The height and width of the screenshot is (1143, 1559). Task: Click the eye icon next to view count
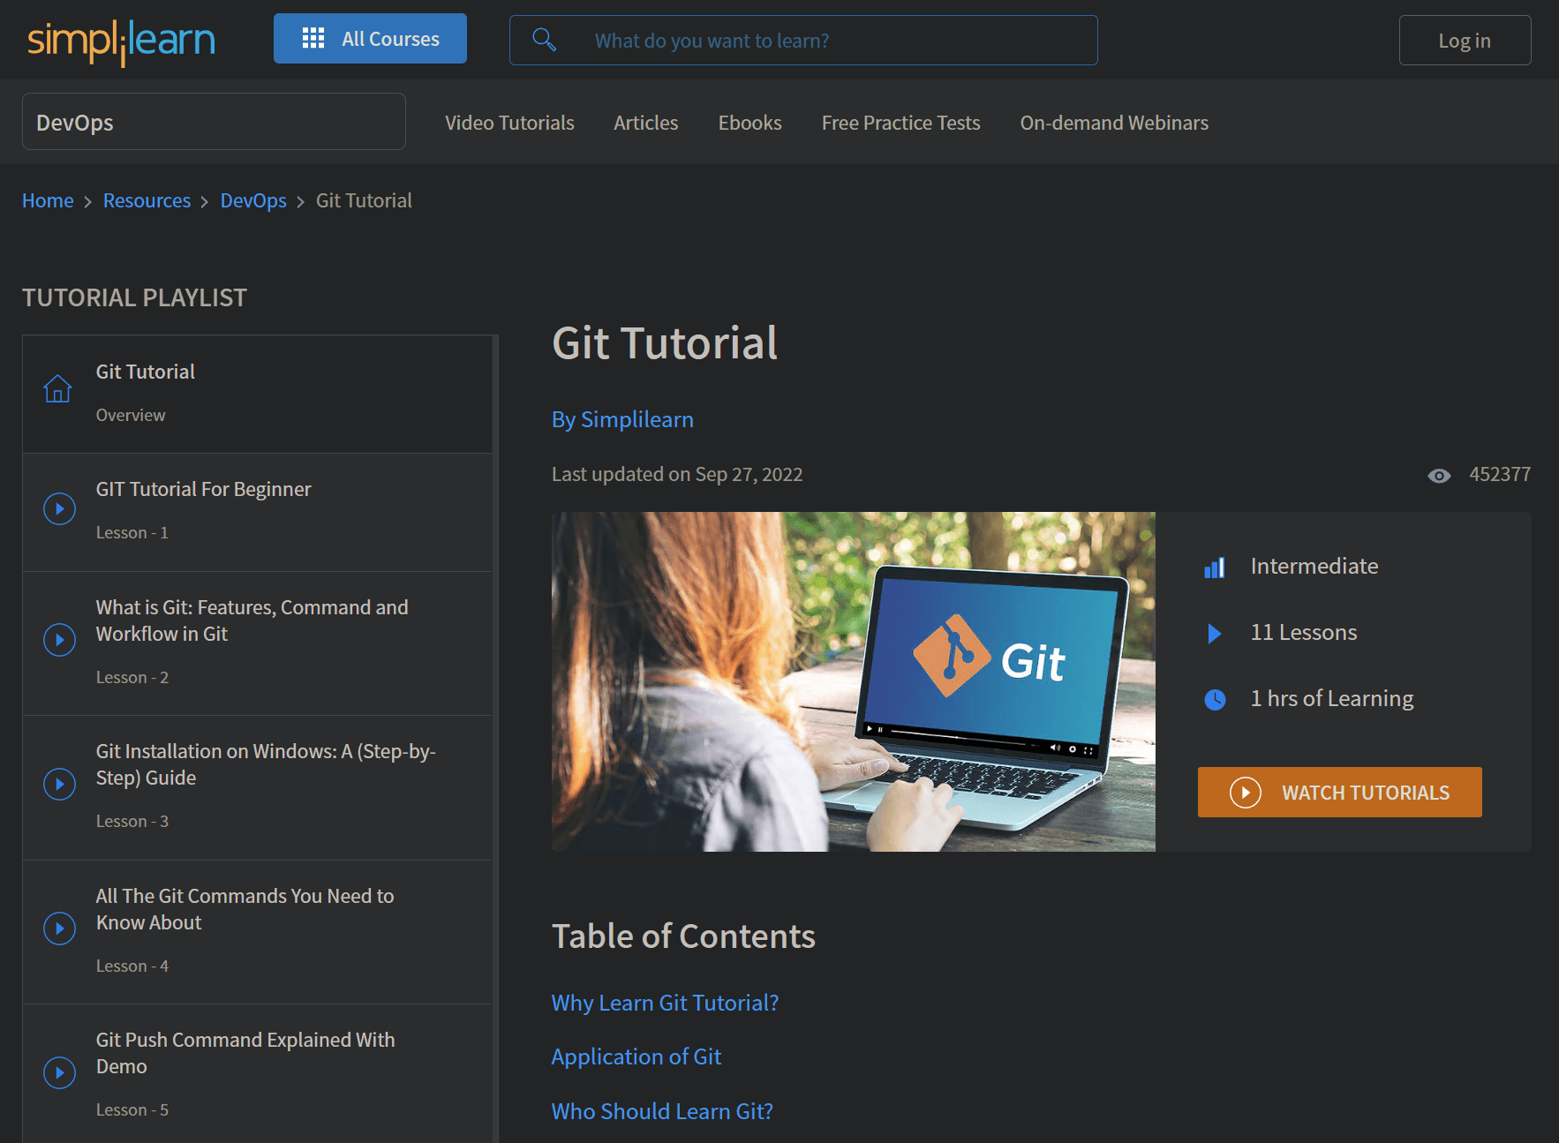tap(1439, 475)
